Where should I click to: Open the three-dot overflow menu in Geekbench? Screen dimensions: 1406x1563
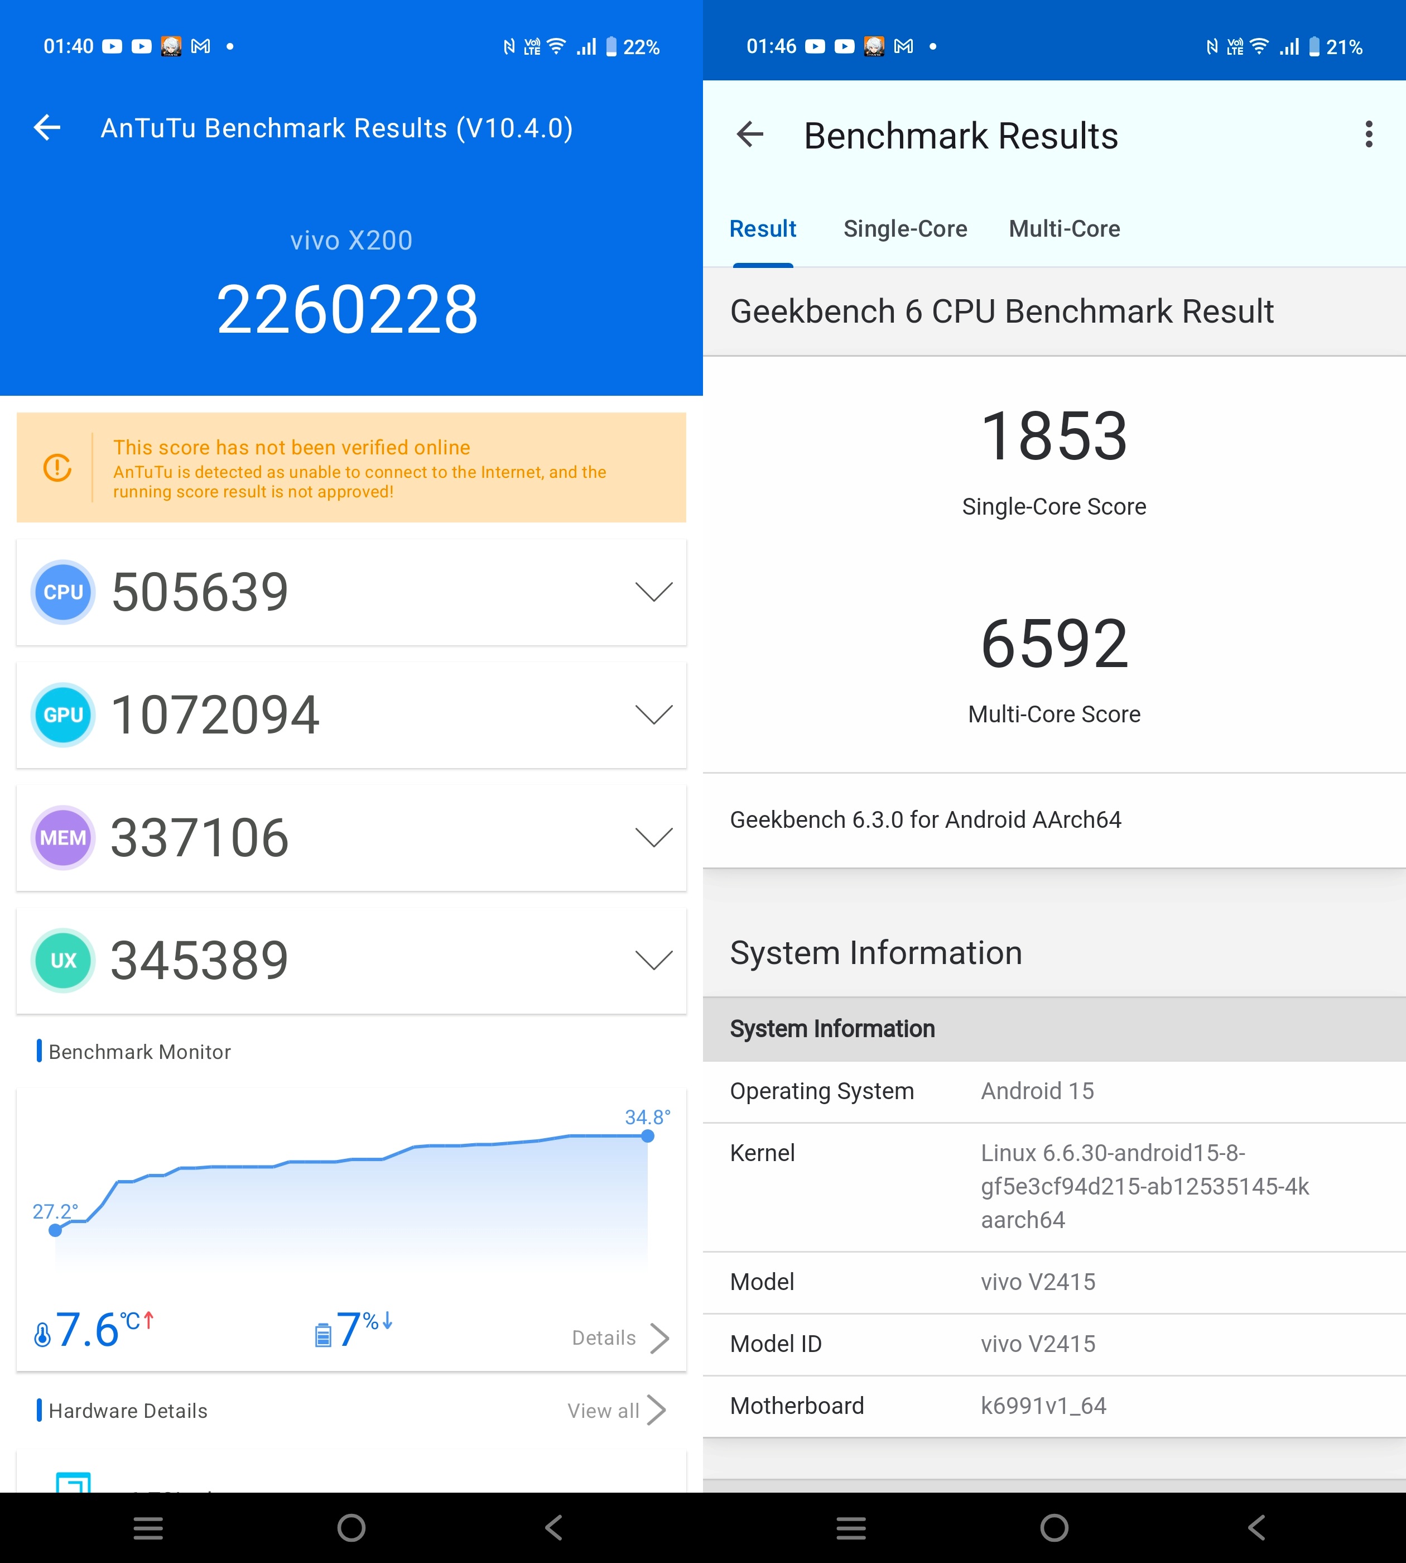click(x=1368, y=135)
